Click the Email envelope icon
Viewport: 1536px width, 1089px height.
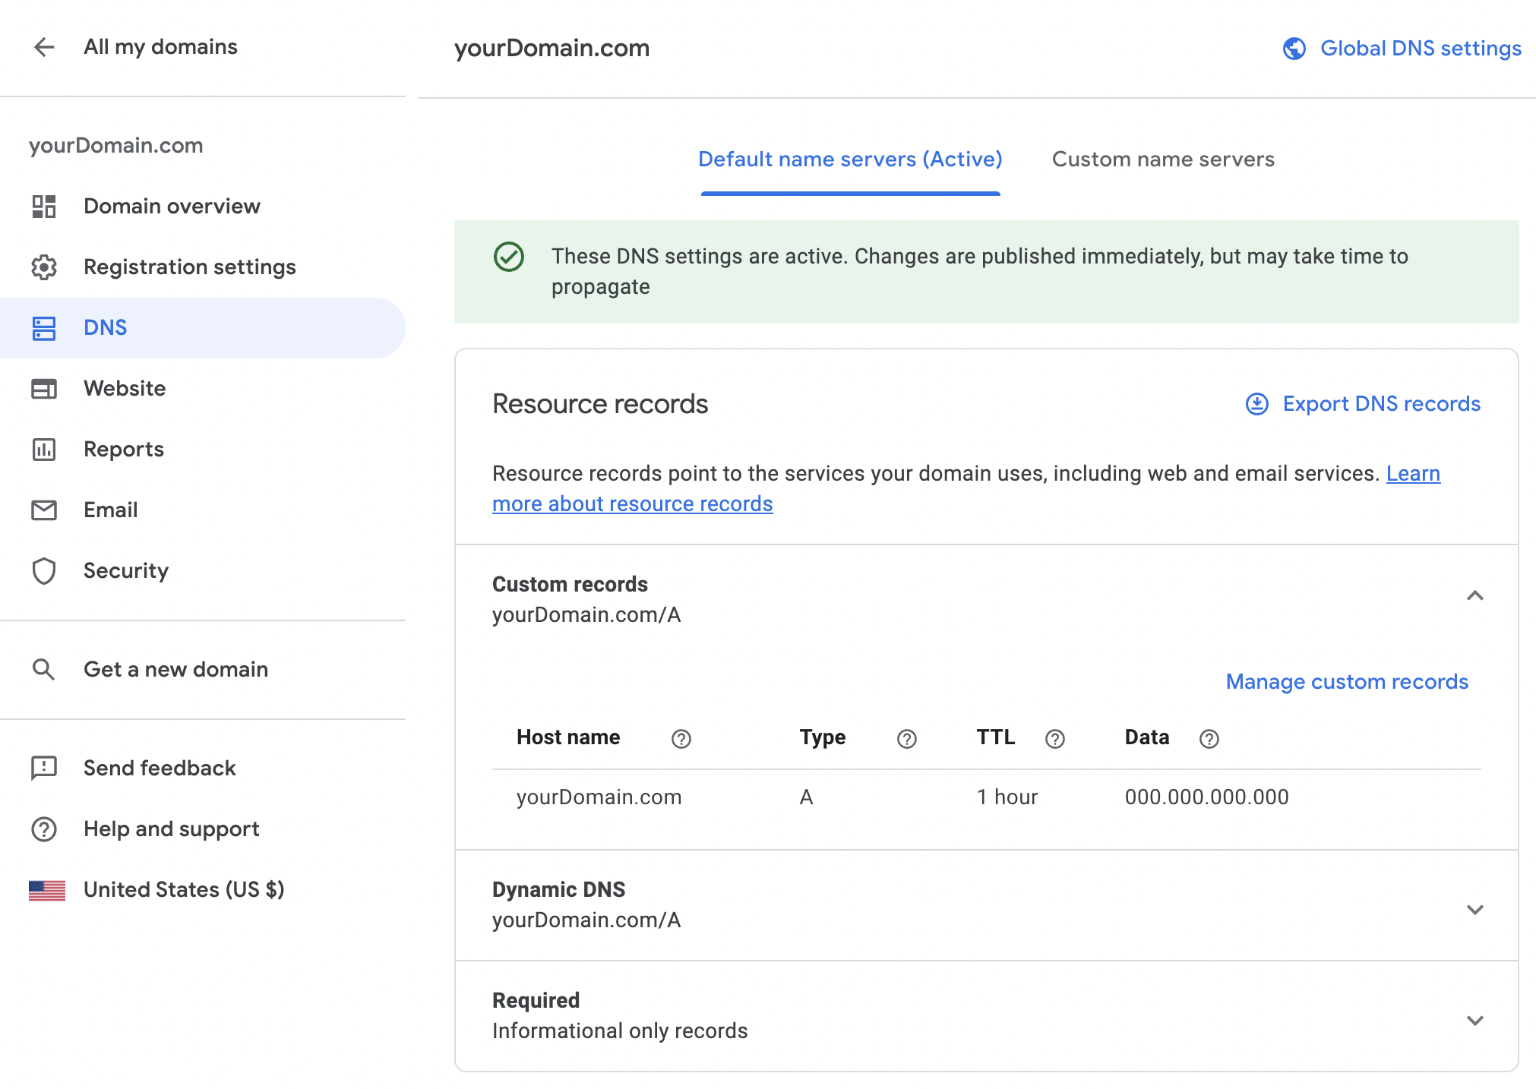point(44,510)
